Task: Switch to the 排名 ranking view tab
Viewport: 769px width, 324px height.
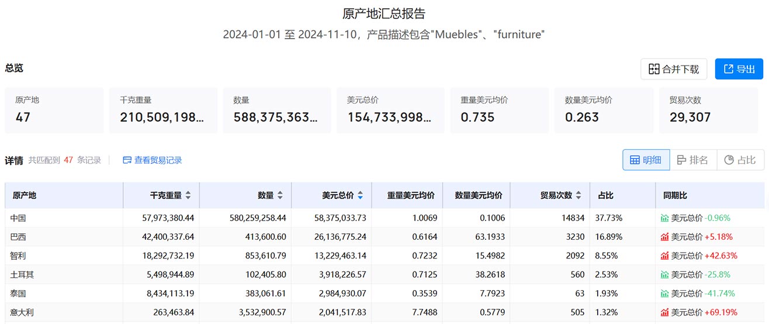Action: [693, 160]
